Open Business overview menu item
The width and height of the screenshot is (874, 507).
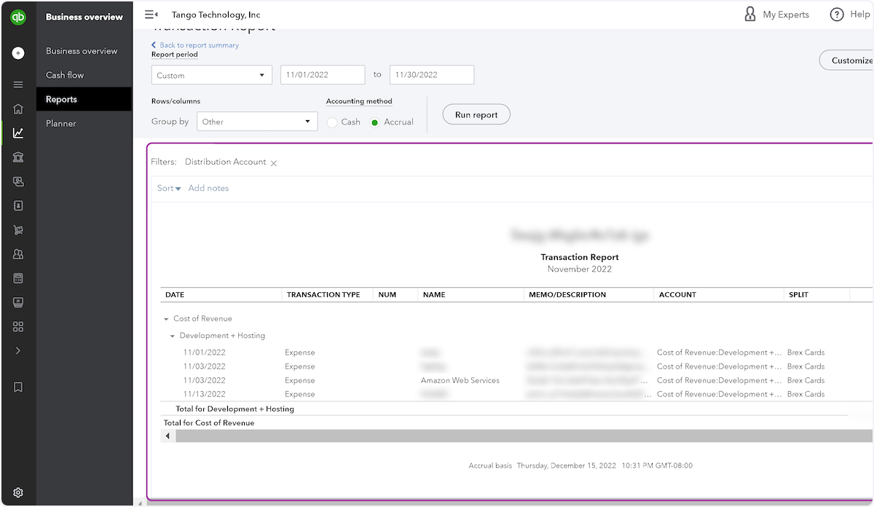82,51
